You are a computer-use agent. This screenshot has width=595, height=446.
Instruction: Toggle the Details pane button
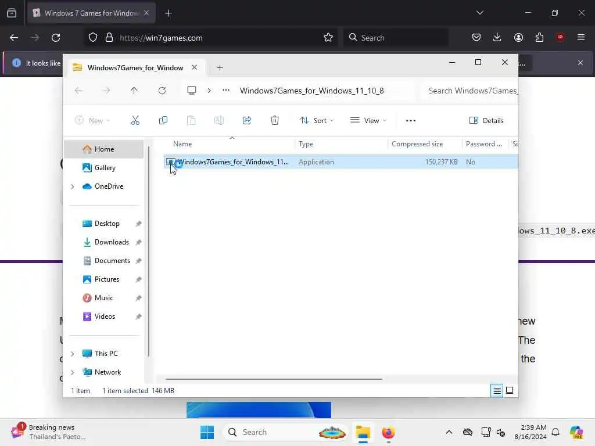coord(486,121)
